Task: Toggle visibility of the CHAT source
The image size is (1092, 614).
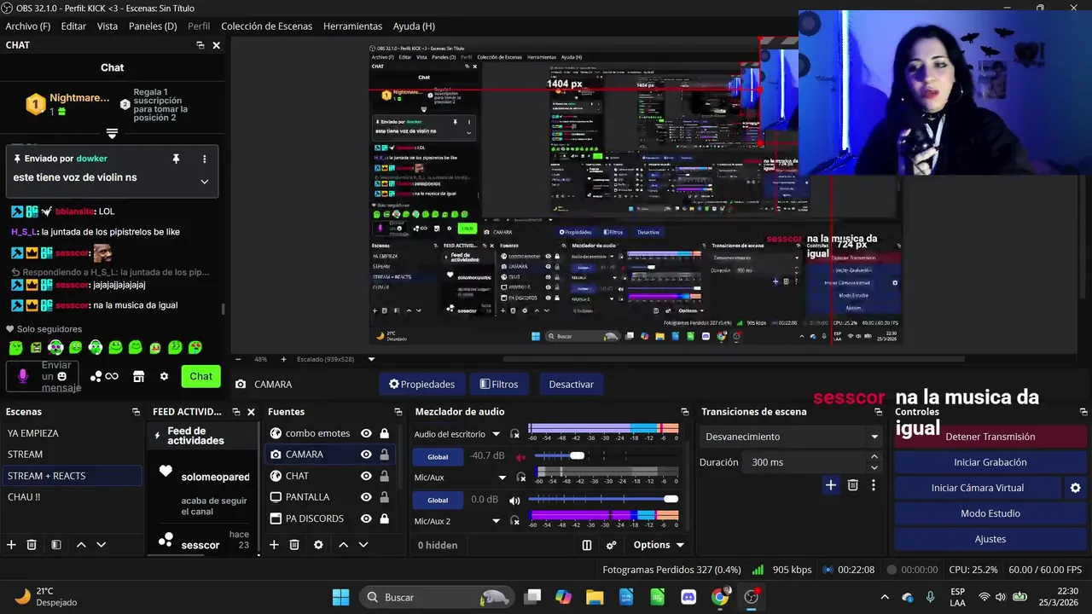Action: 366,476
